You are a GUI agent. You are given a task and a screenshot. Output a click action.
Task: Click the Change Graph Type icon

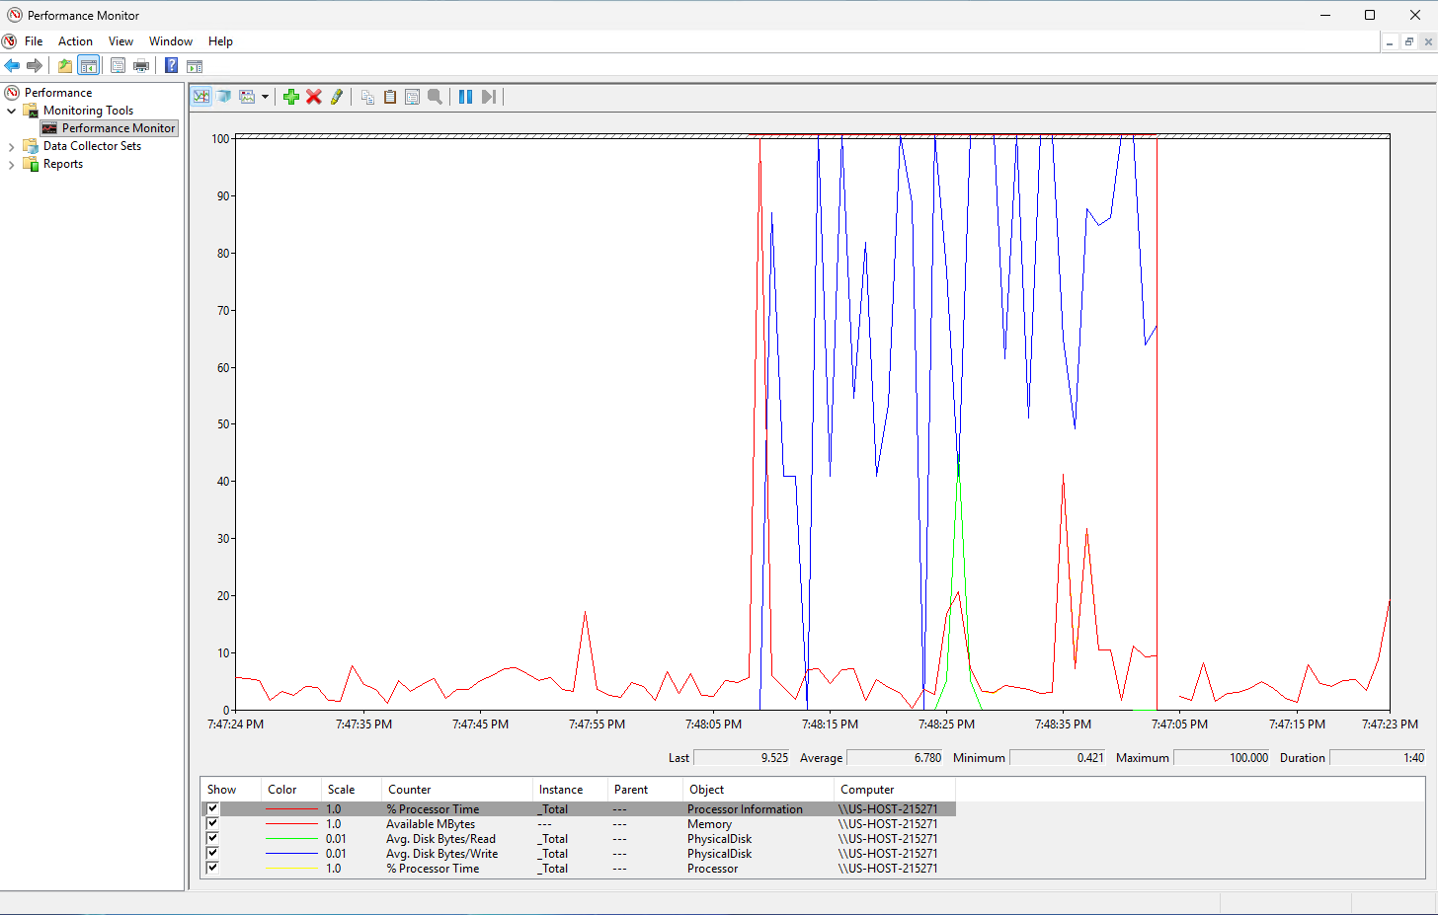[247, 97]
